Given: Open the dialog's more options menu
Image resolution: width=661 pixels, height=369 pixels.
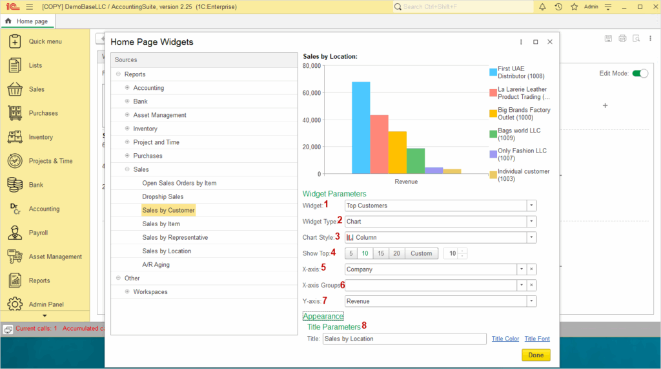Looking at the screenshot, I should [x=521, y=42].
